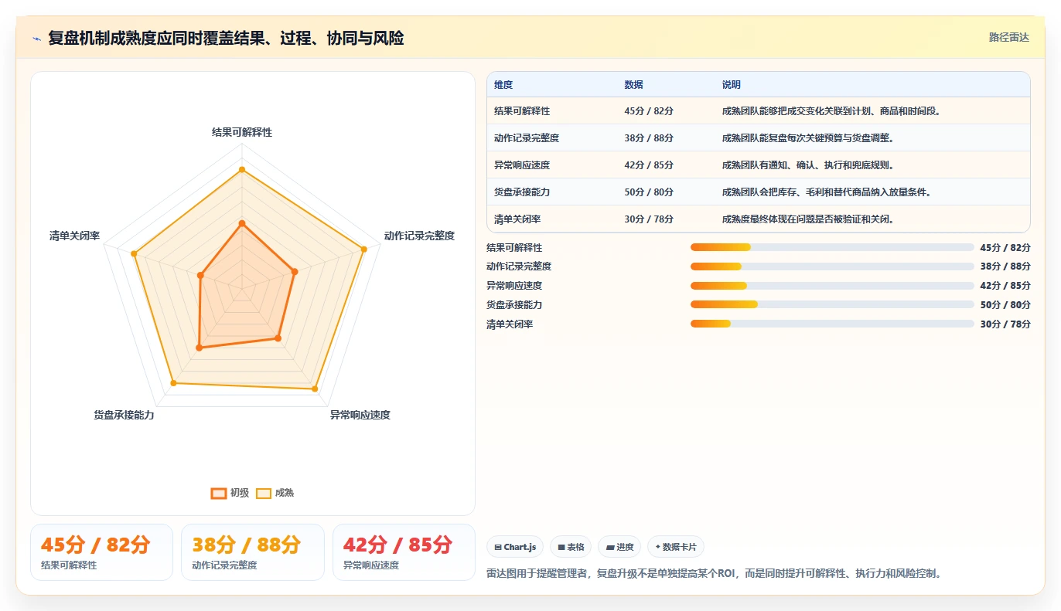Click radar axis label 动作记录完整度
The image size is (1061, 611).
click(x=419, y=236)
